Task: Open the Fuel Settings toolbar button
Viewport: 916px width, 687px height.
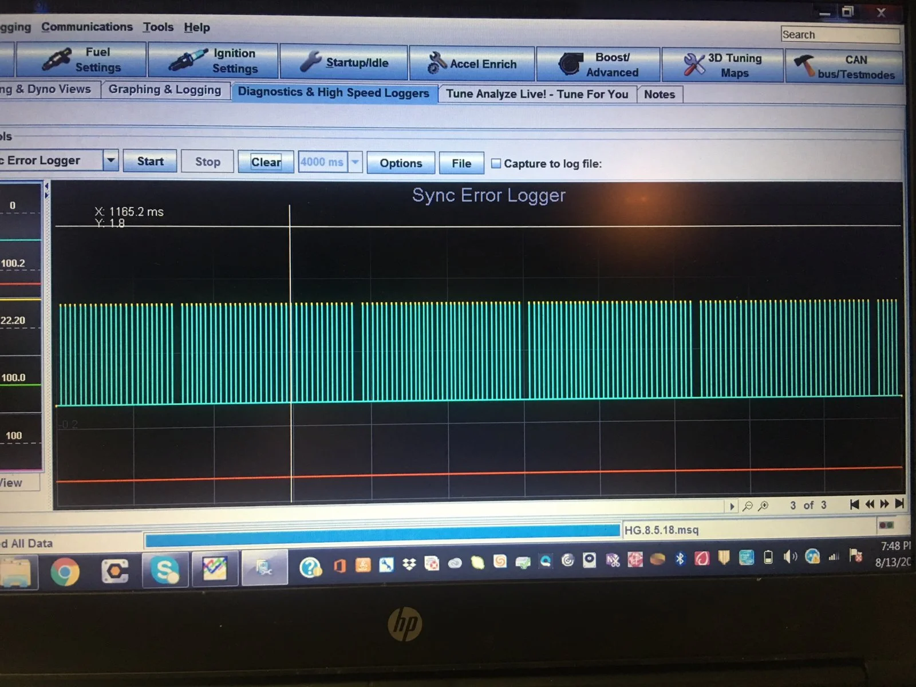Action: 81,60
